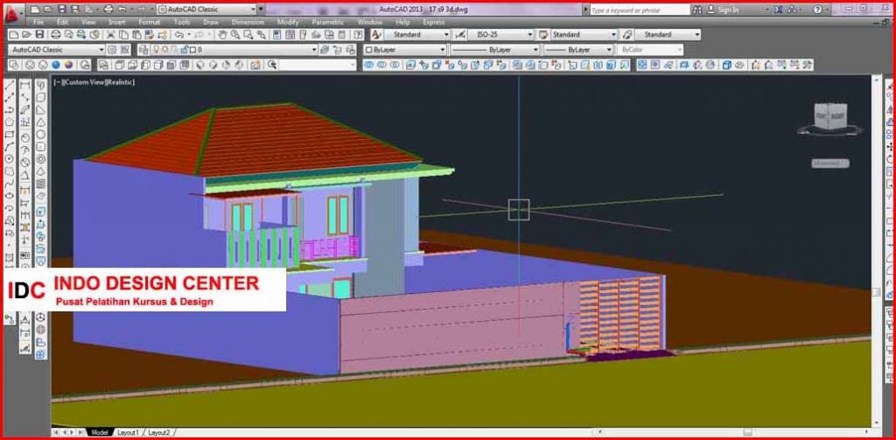Click the Undo arrow in Standard toolbar
Viewport: 896px width, 440px height.
pos(178,35)
